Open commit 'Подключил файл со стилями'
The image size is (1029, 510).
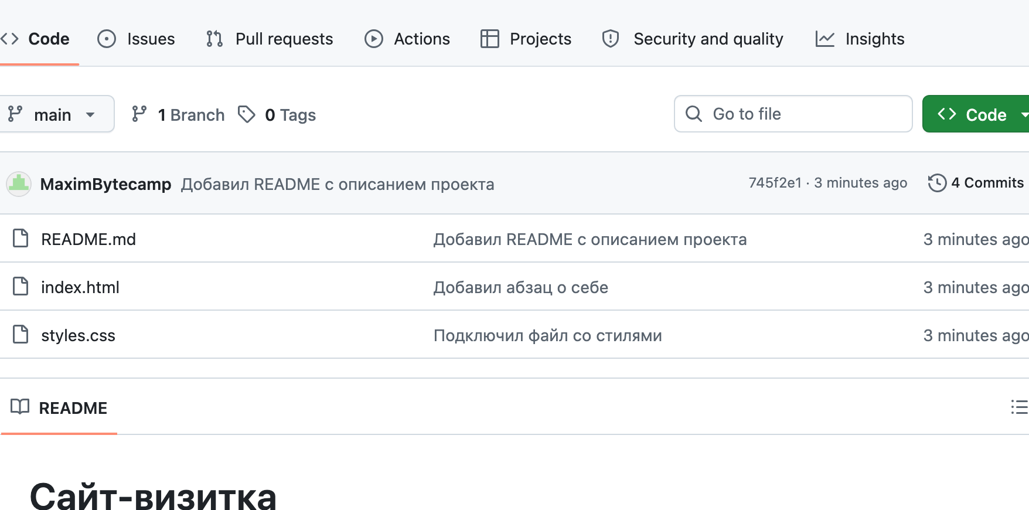pyautogui.click(x=547, y=335)
